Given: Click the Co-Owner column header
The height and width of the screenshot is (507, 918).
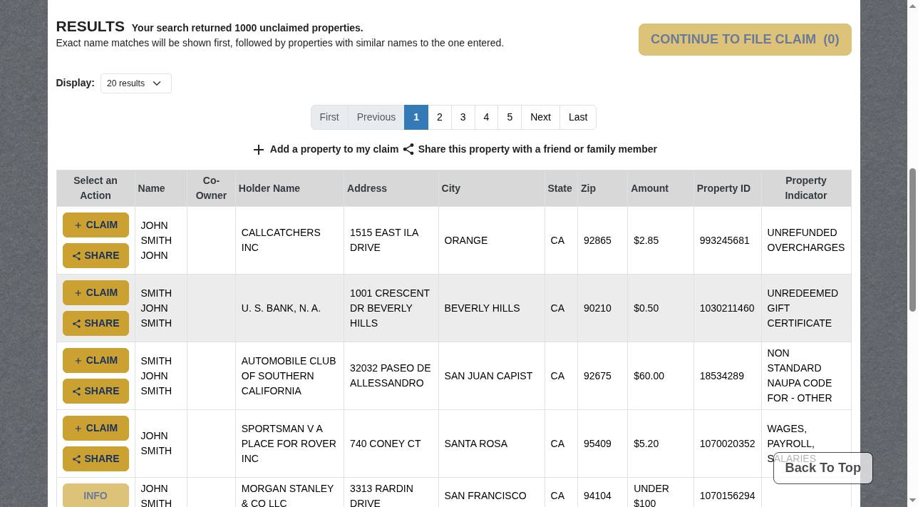Looking at the screenshot, I should tap(211, 188).
